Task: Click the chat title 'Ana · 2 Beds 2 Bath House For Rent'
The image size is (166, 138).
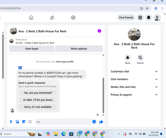Action: click(42, 31)
